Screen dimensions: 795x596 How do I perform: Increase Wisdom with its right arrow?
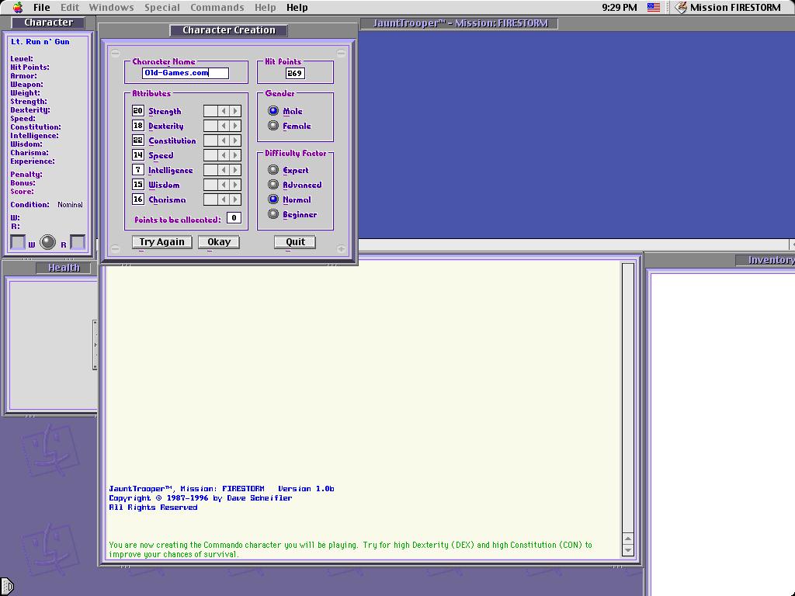click(x=235, y=185)
